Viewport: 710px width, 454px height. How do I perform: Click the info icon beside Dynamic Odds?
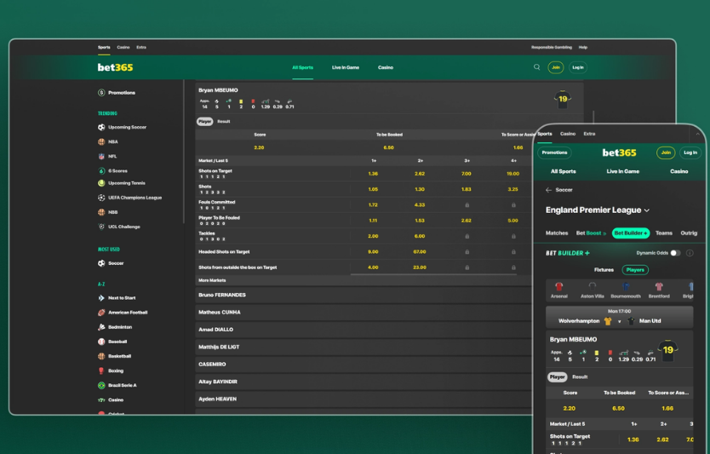690,253
